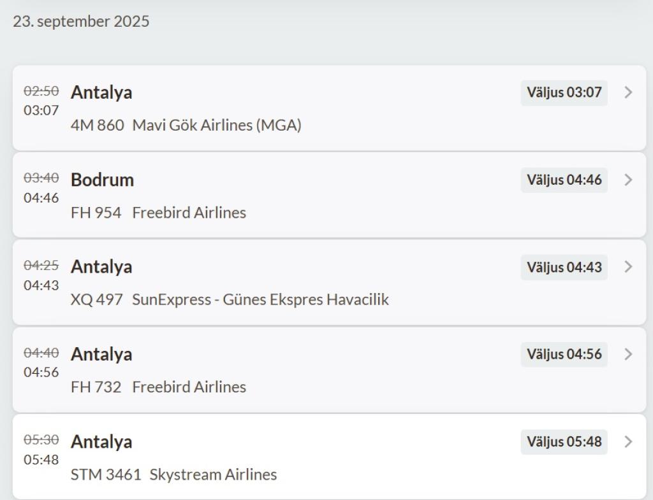
Task: Expand the 4M 860 Antalya flight chevron
Action: [x=629, y=92]
